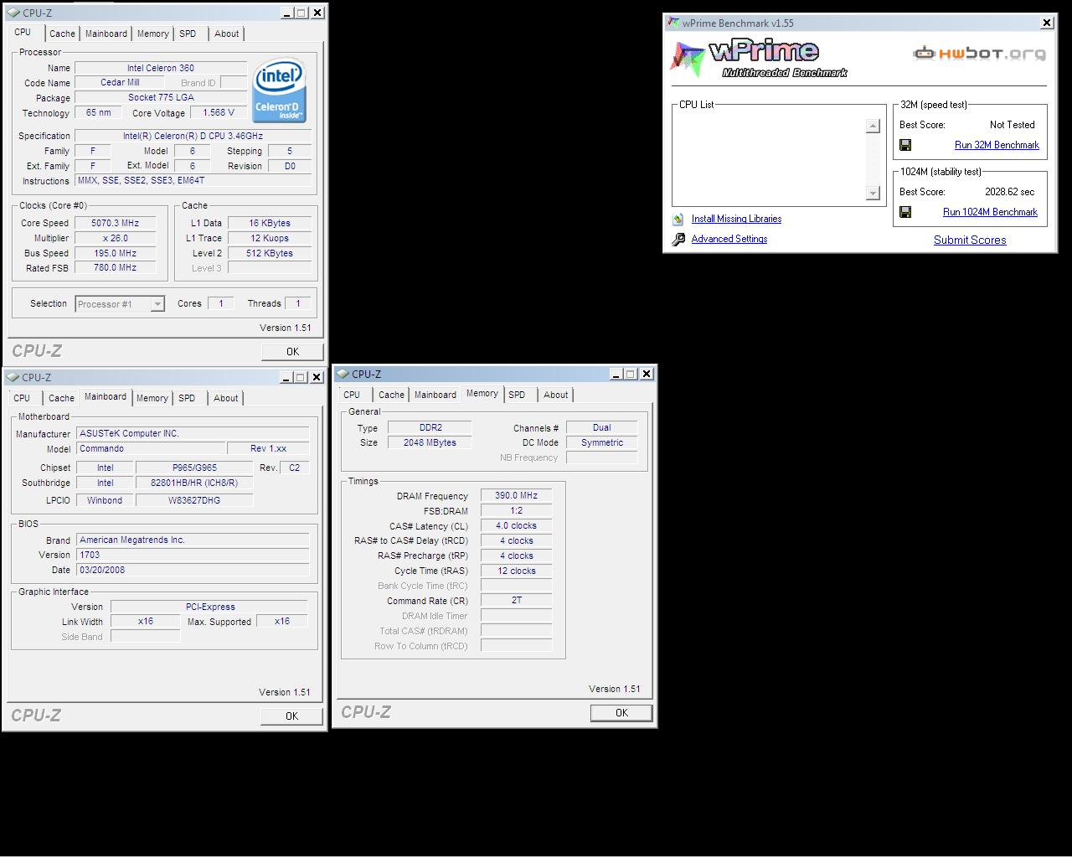Click the FSB:DRAM 1:2 ratio value
This screenshot has width=1072, height=858.
(516, 510)
